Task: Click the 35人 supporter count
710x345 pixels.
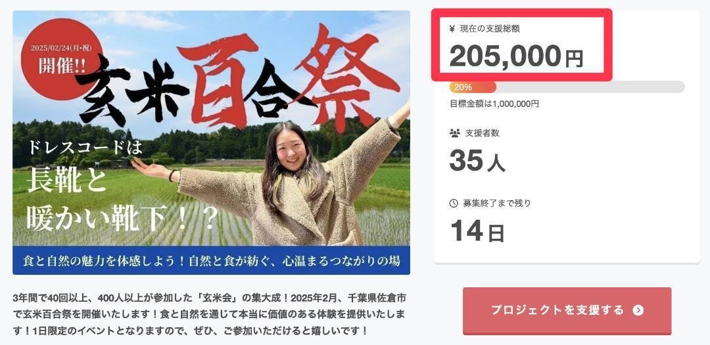Action: [x=477, y=160]
